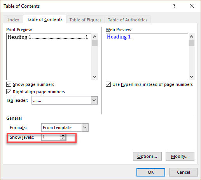The height and width of the screenshot is (180, 201).
Task: Click the Help question mark icon
Action: pyautogui.click(x=174, y=6)
